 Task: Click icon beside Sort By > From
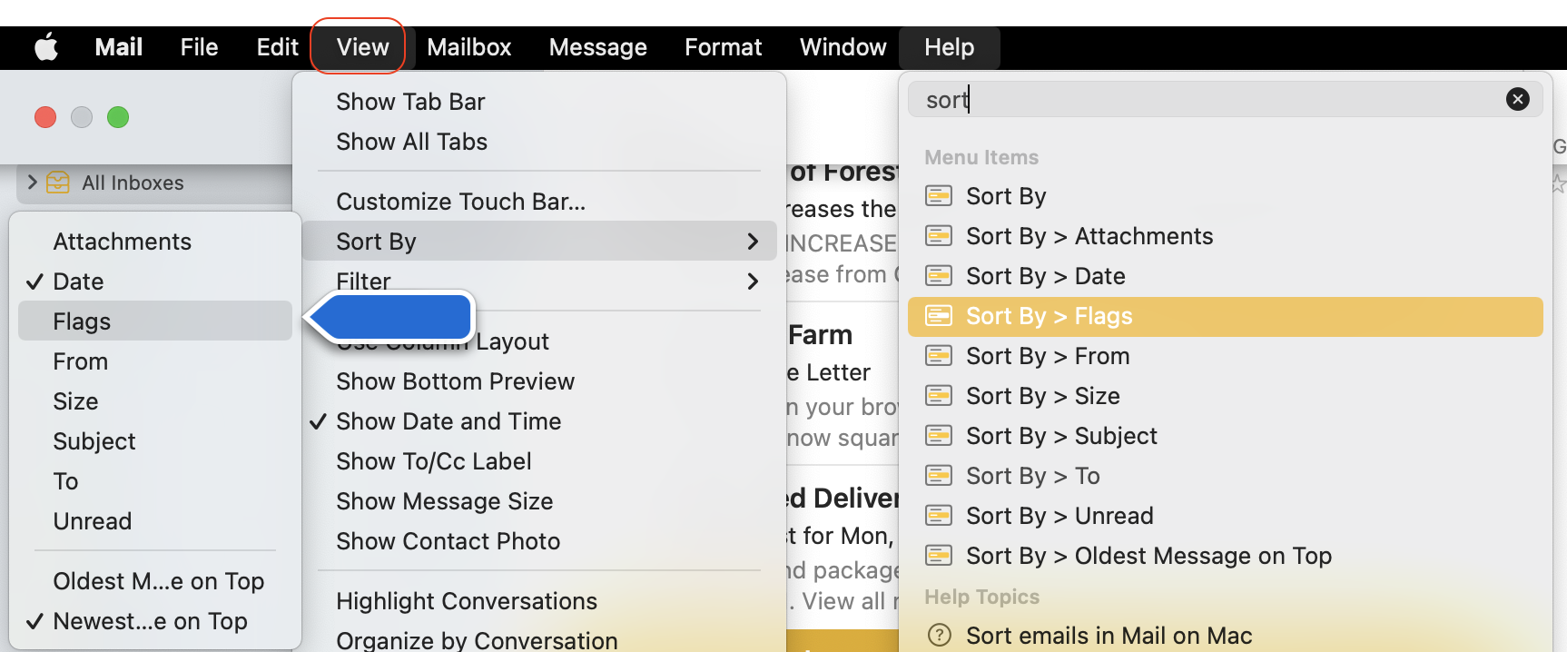(938, 356)
